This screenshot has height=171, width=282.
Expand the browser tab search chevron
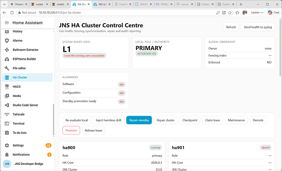click(4, 4)
